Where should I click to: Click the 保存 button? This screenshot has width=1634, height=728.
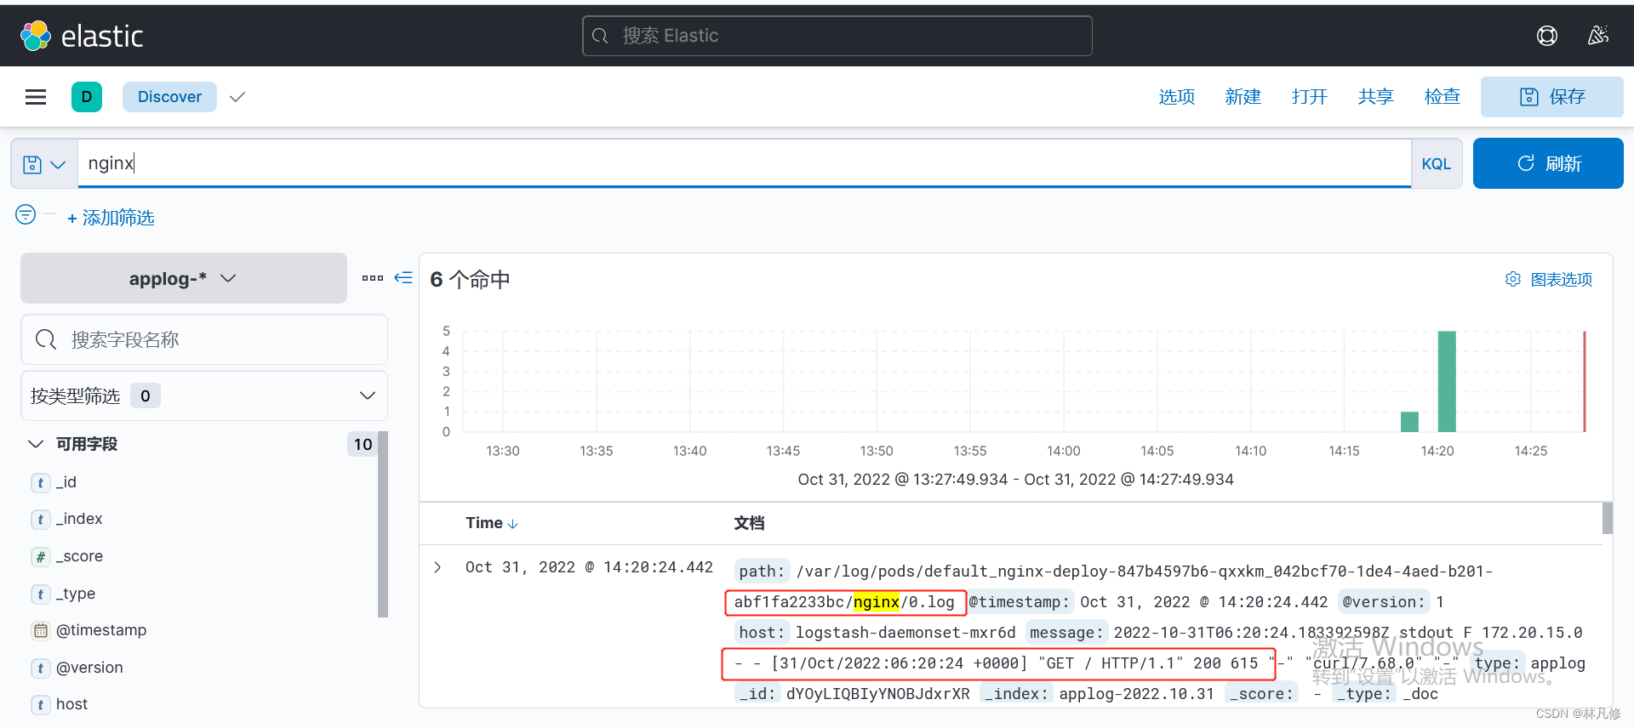(1552, 97)
